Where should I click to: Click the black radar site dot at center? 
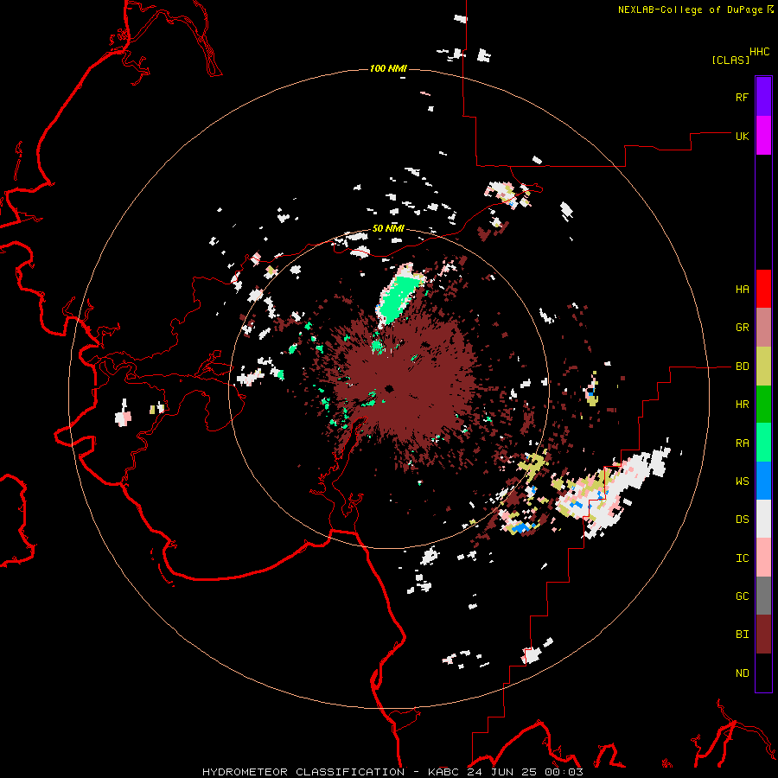389,388
